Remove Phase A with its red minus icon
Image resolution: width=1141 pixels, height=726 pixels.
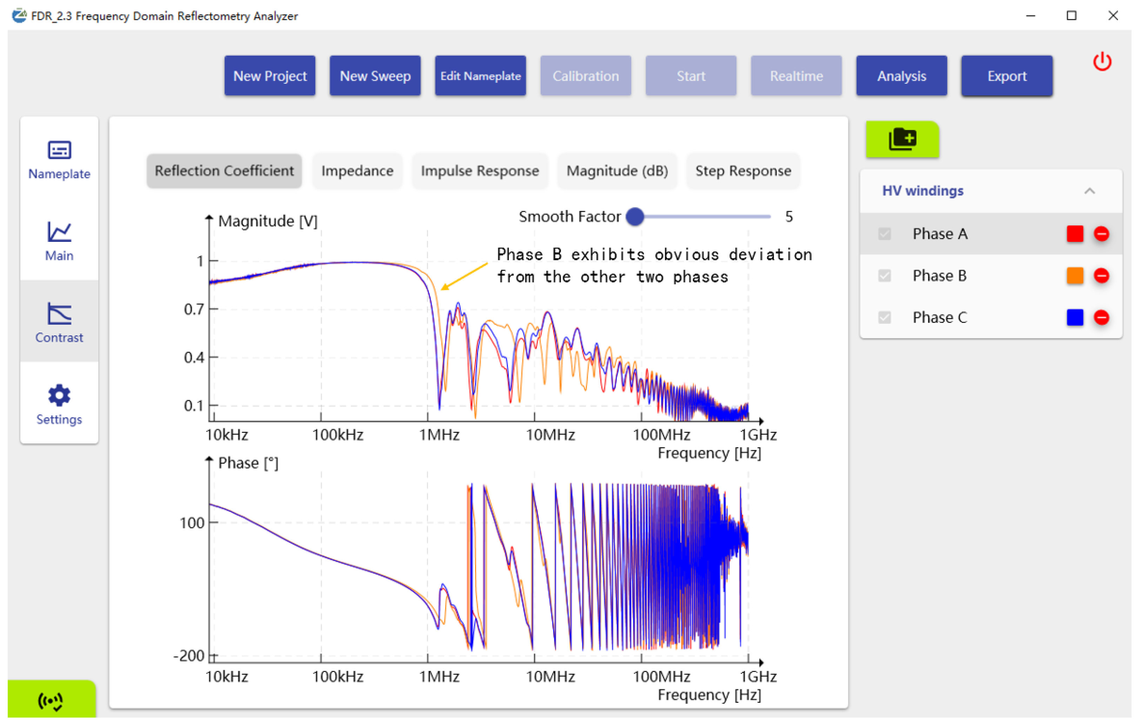pos(1101,234)
